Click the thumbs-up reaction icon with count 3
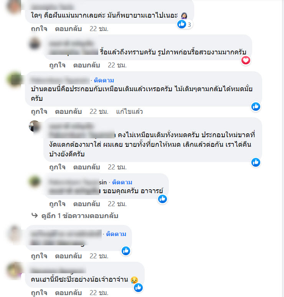284x297 pixels. [182, 24]
